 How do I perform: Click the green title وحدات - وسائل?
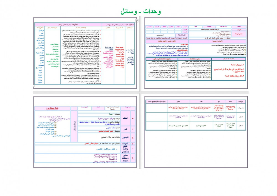[x=141, y=12]
